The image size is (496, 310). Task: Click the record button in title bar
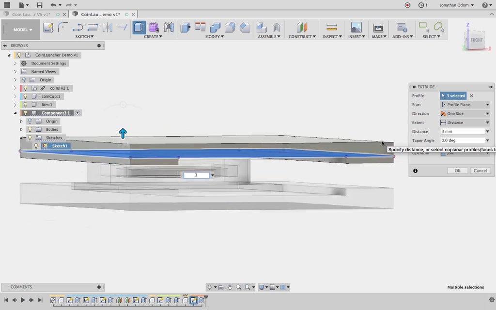(x=407, y=5)
